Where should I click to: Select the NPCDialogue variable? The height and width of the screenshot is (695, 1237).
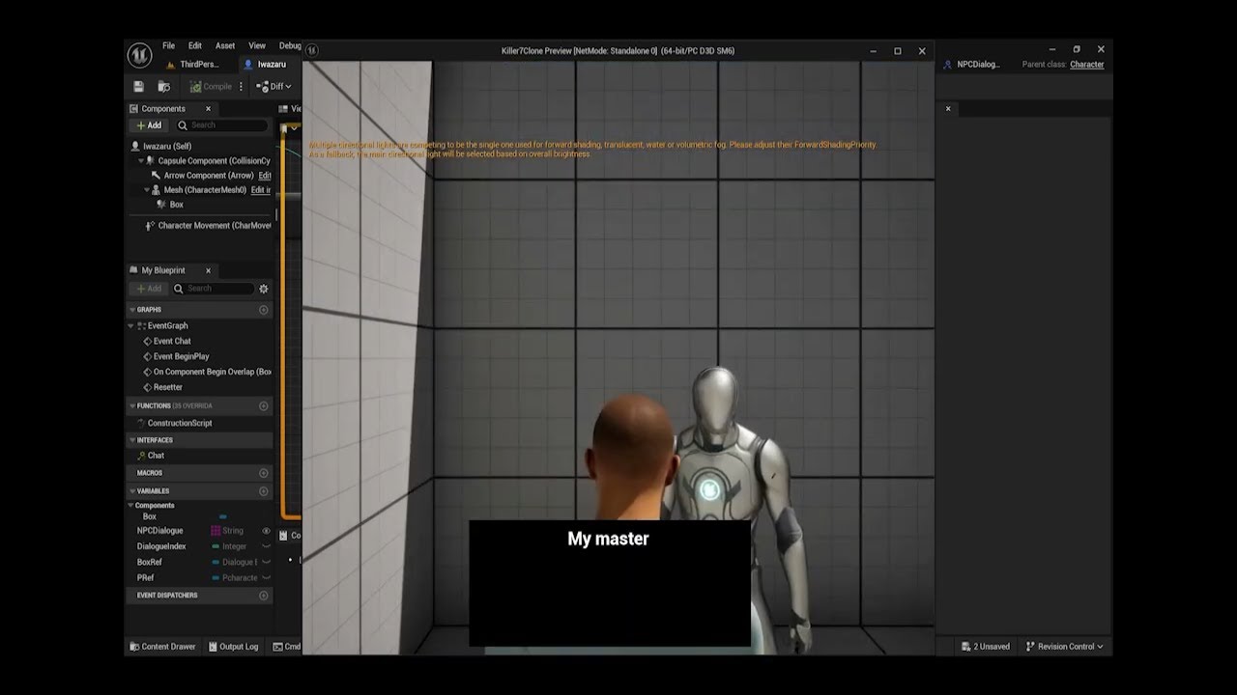pos(159,531)
